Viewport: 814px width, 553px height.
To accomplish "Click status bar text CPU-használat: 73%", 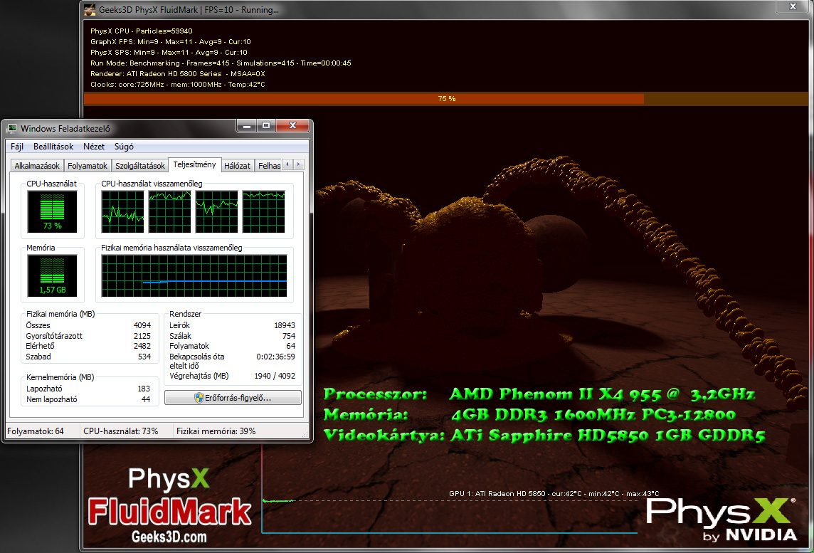I will tap(120, 431).
